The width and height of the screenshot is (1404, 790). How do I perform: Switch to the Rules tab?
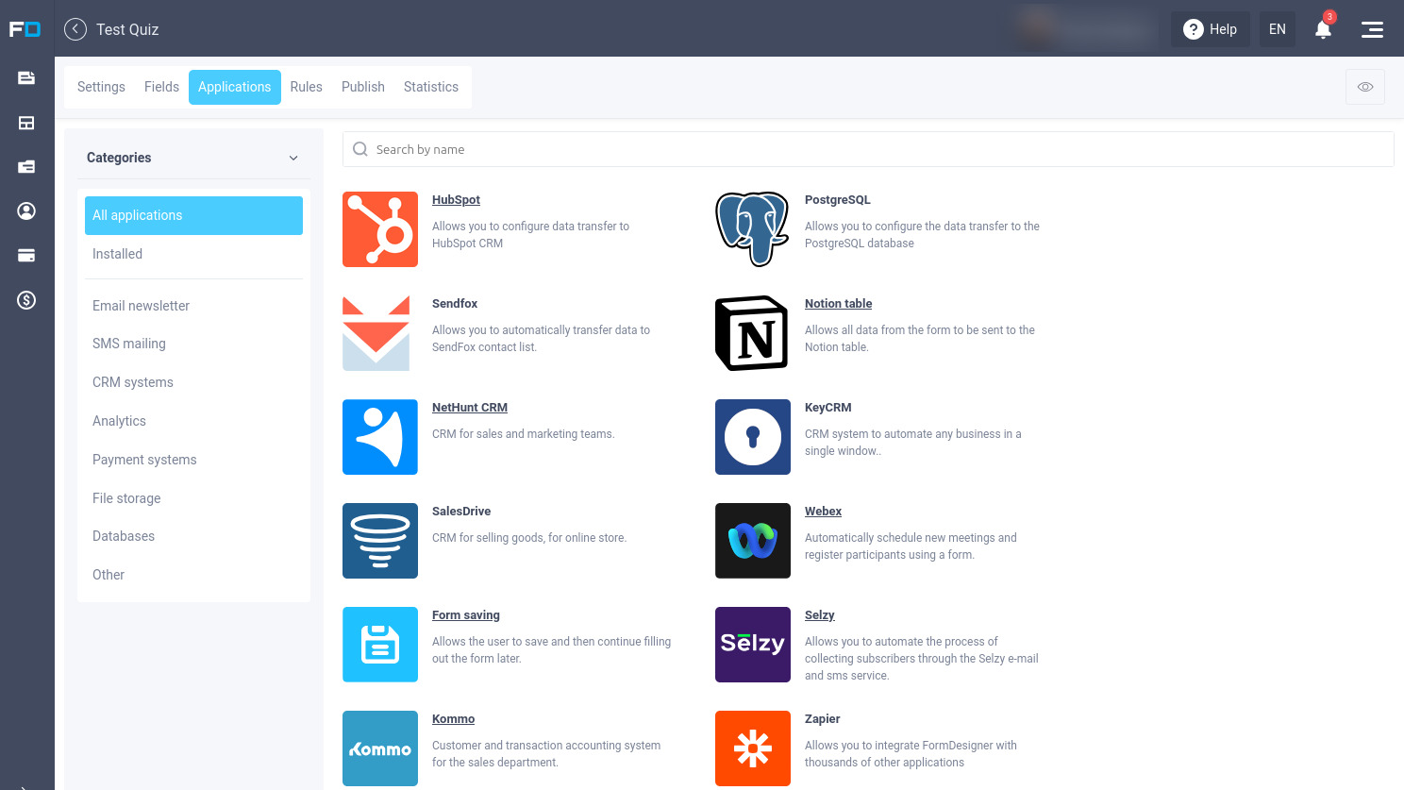coord(307,87)
